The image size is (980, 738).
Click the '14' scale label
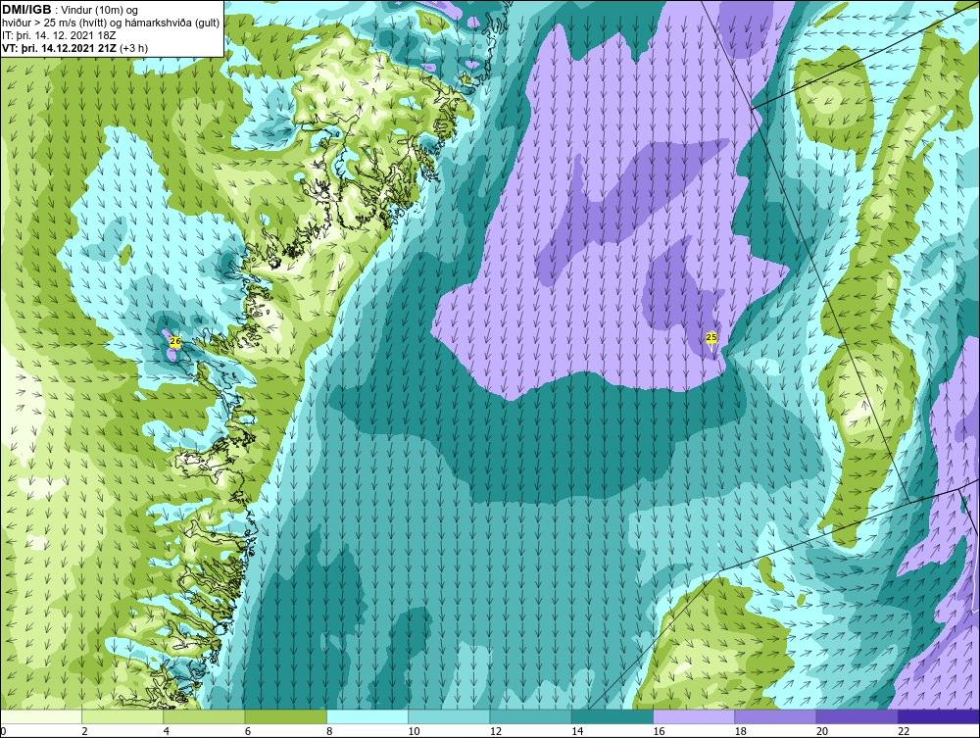[577, 732]
